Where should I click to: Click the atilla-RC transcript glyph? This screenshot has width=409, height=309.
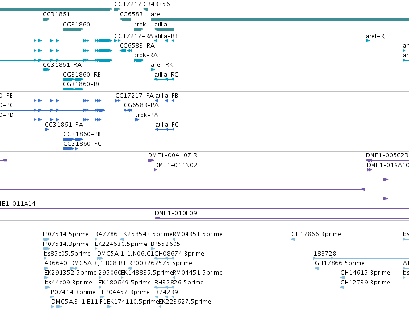(x=164, y=79)
